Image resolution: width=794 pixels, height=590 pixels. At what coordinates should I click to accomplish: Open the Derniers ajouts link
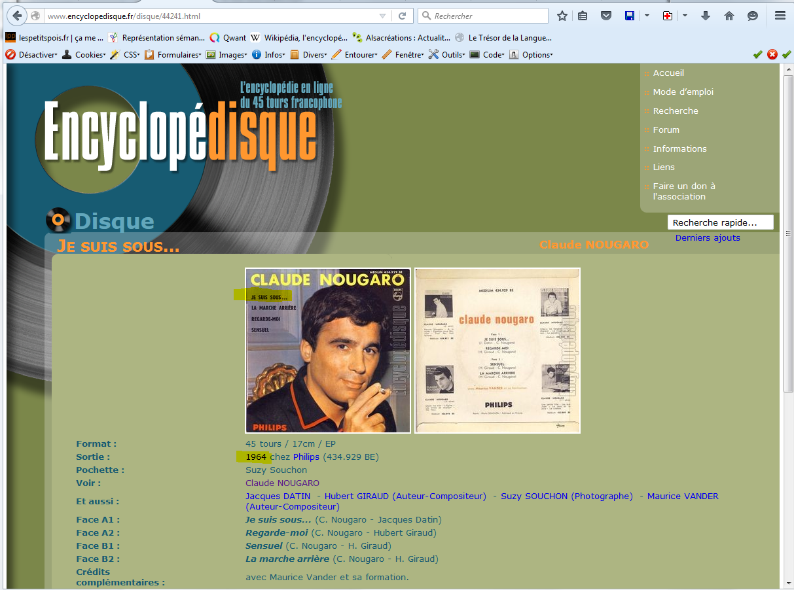pos(708,238)
